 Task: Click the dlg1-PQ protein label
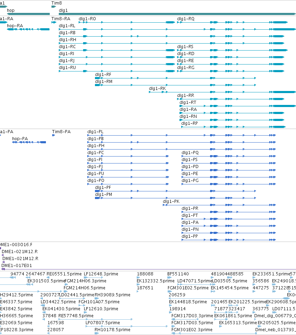click(190, 153)
